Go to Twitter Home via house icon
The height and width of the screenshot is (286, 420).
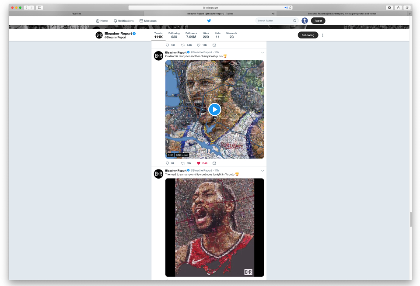pos(98,21)
